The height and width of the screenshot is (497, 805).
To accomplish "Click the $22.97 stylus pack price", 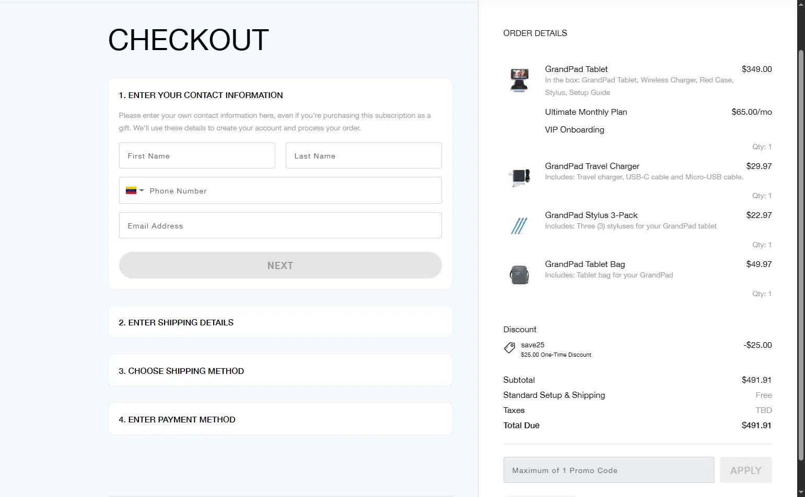I will pos(759,215).
